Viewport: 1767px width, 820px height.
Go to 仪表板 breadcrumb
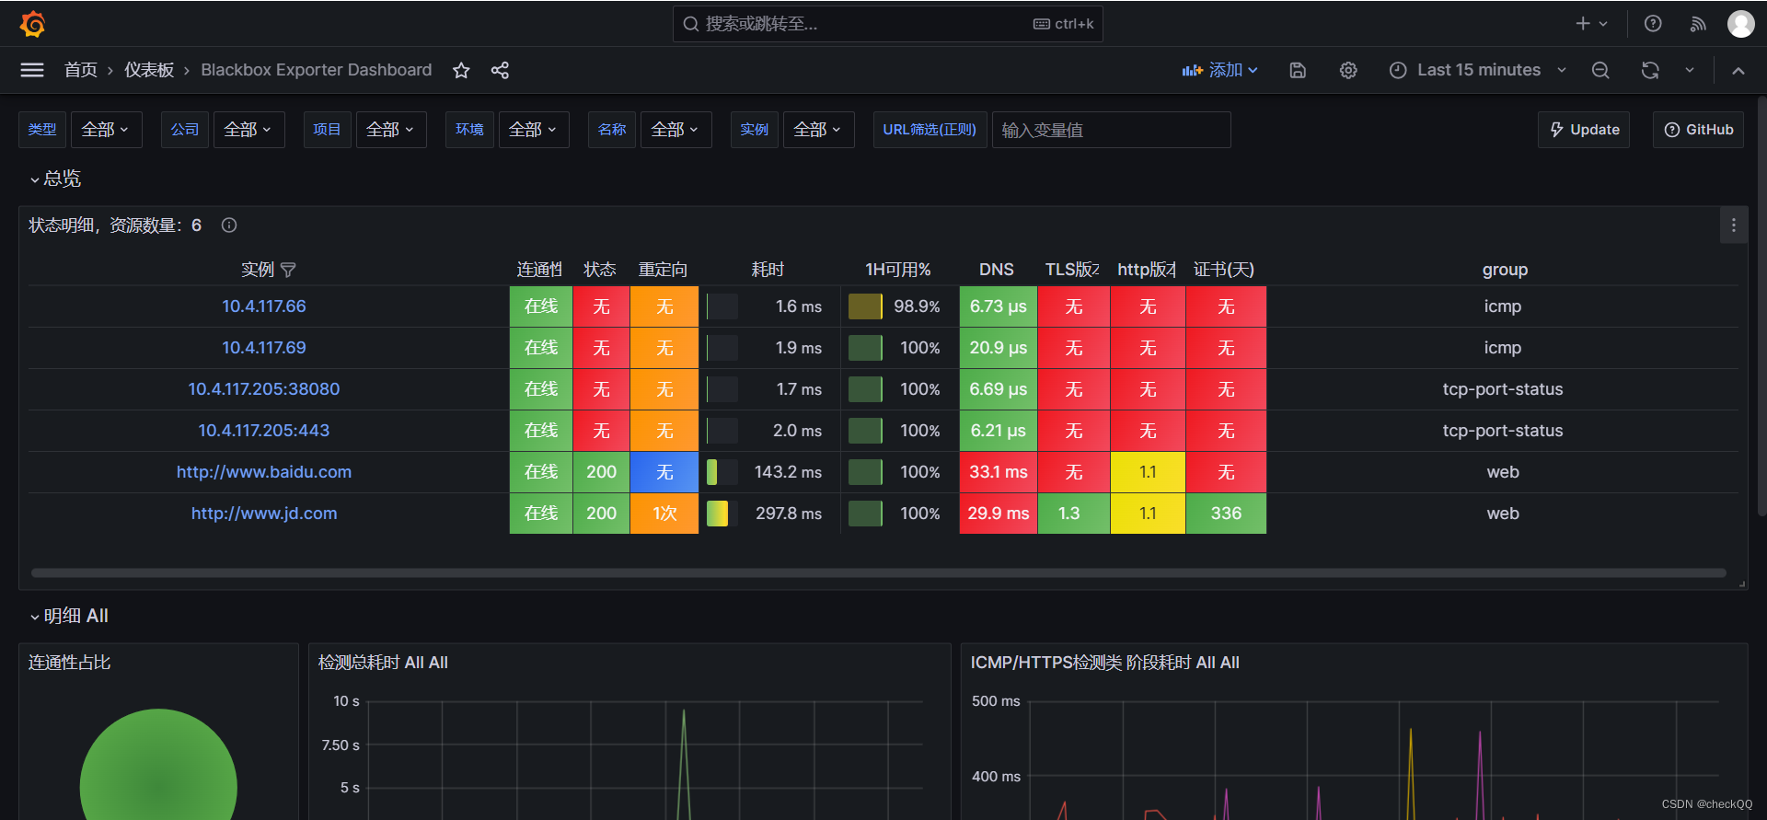(x=149, y=70)
